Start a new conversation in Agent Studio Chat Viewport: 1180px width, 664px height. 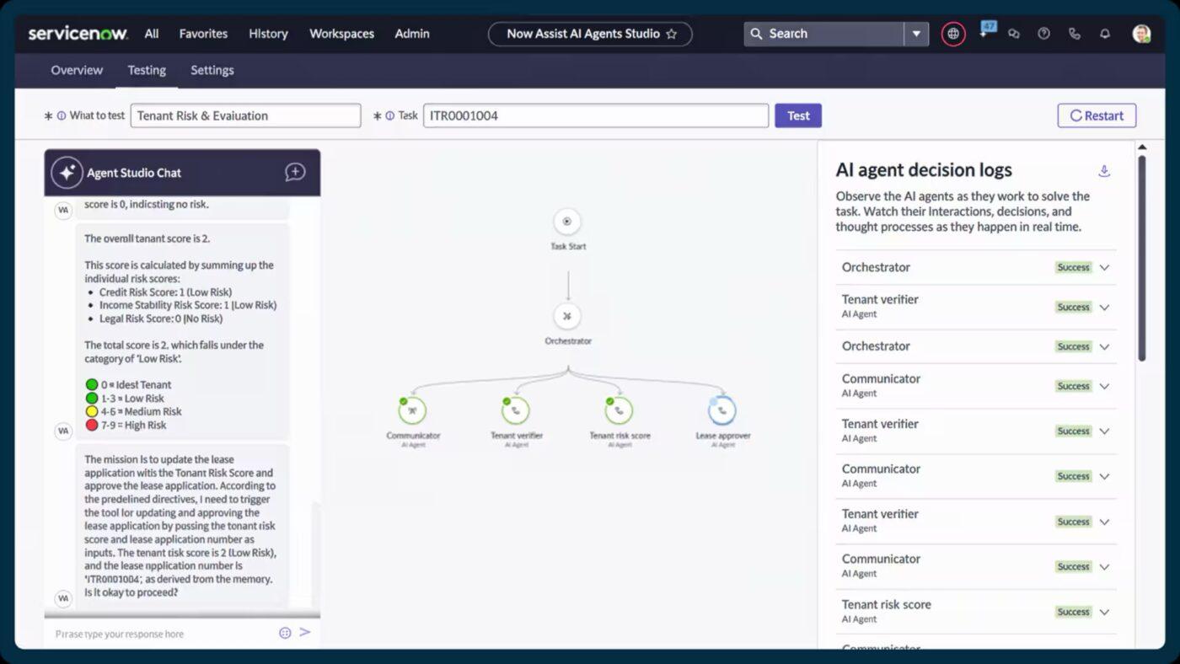(x=295, y=172)
